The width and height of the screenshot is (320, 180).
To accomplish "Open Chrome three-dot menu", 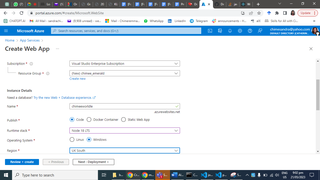I will point(314,13).
